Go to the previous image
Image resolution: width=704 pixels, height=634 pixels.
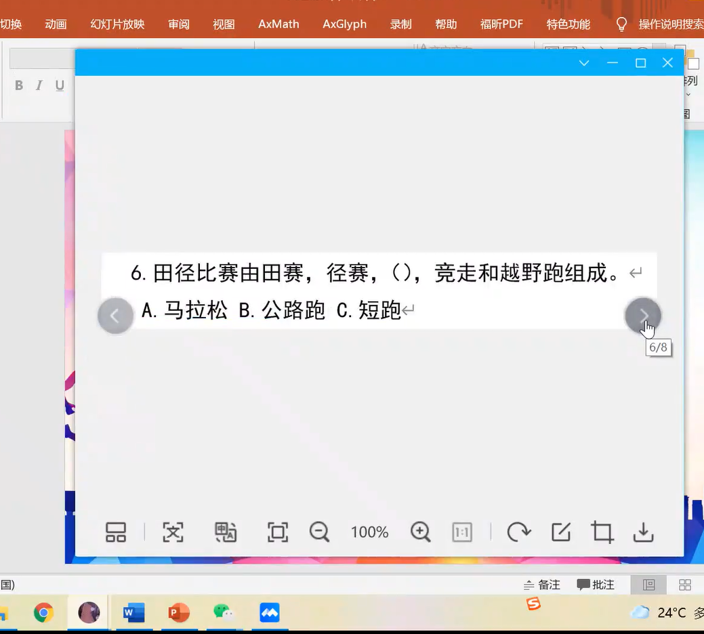(115, 316)
